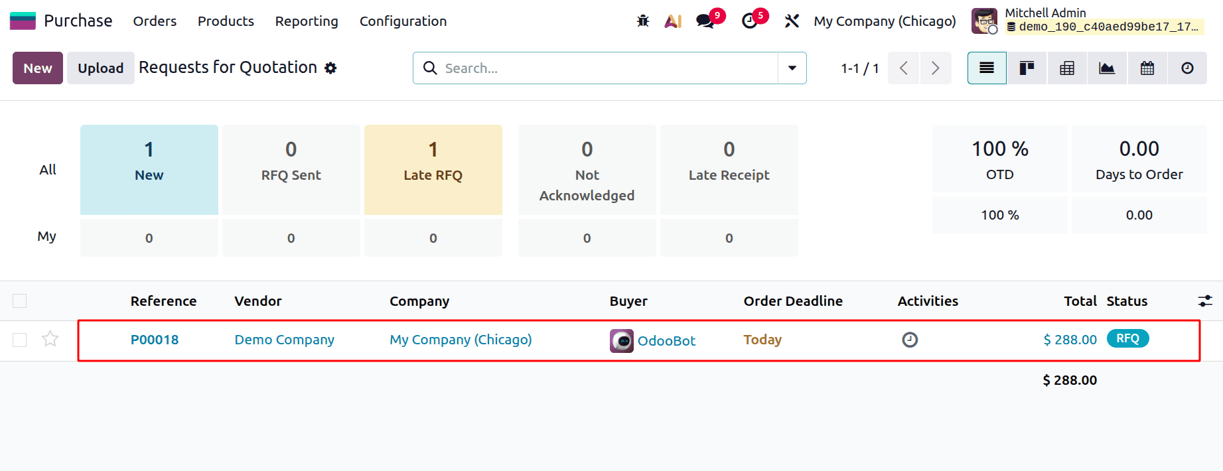Filter by the Late RFQ card
The image size is (1223, 471).
(x=433, y=169)
